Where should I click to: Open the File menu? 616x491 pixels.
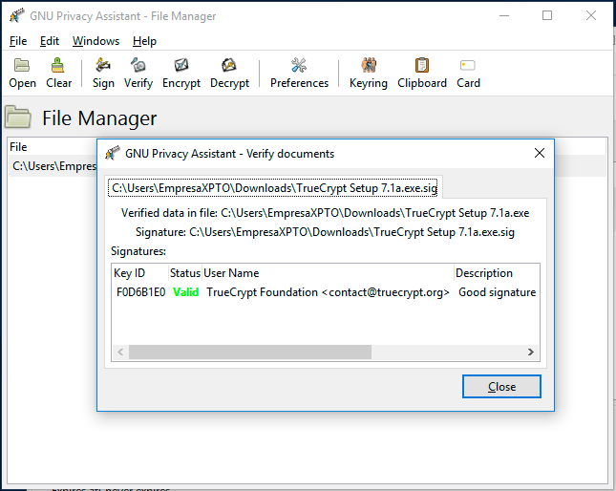point(18,41)
